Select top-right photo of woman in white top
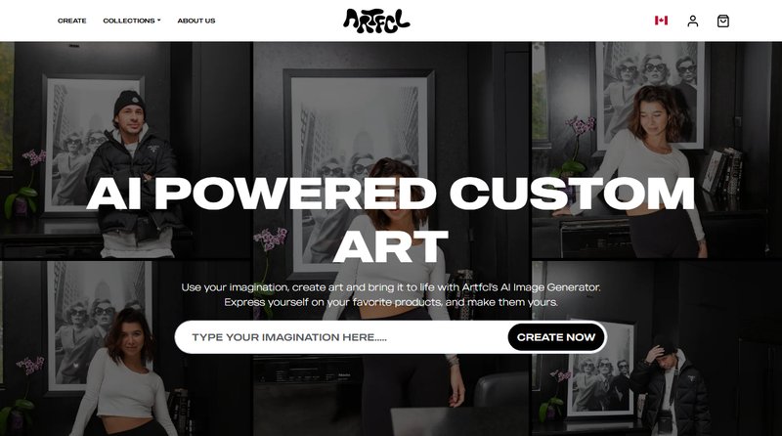 point(656,150)
